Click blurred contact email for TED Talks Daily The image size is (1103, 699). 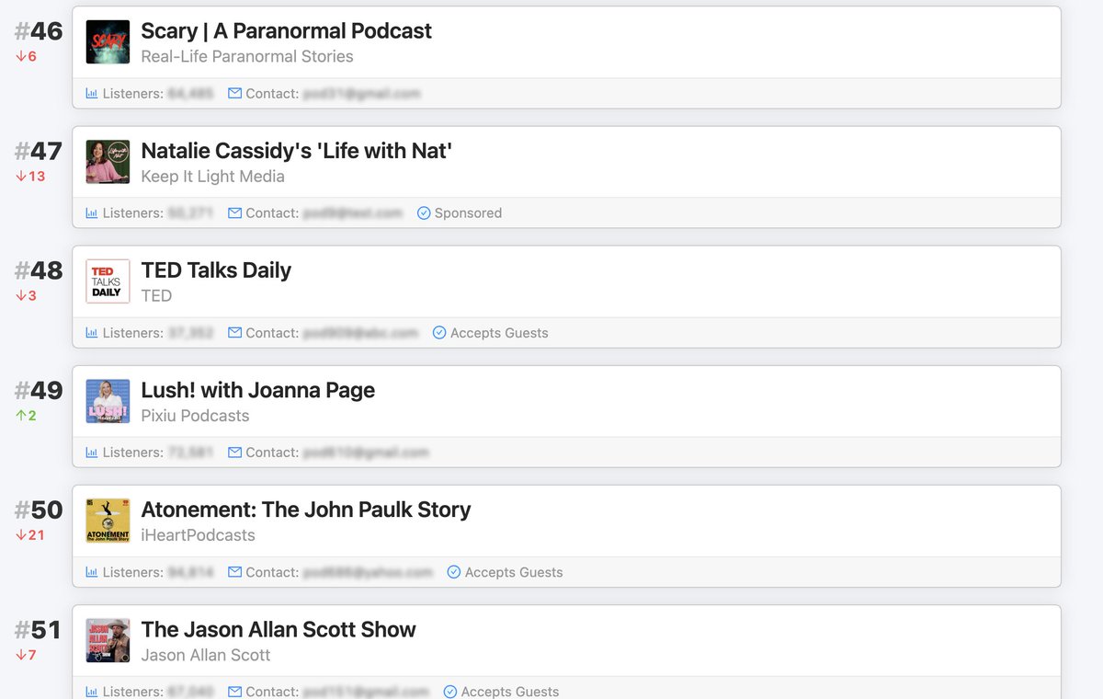click(x=360, y=332)
